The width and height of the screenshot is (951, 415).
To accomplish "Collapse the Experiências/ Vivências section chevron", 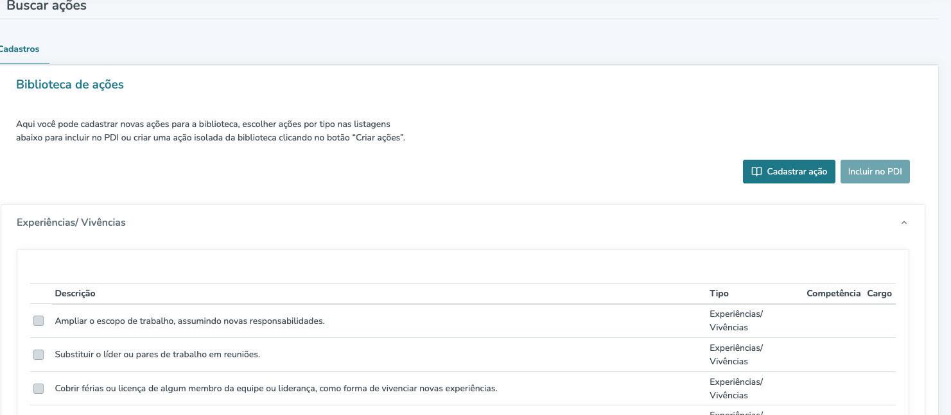I will [x=903, y=223].
